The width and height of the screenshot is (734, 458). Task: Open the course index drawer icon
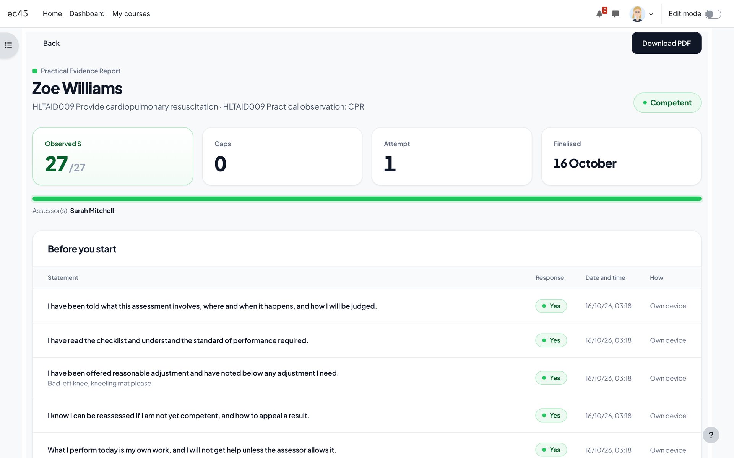point(8,45)
